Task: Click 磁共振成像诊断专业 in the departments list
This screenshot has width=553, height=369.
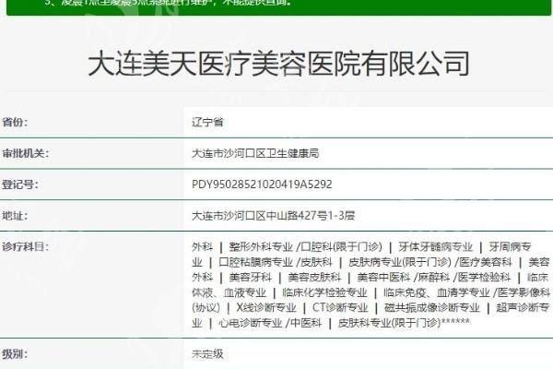Action: click(432, 307)
